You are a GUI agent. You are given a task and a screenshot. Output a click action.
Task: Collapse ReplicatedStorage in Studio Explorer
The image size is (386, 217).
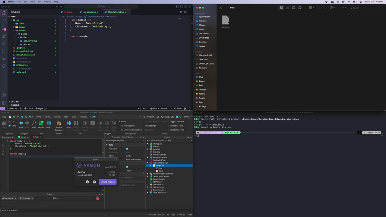(x=148, y=163)
